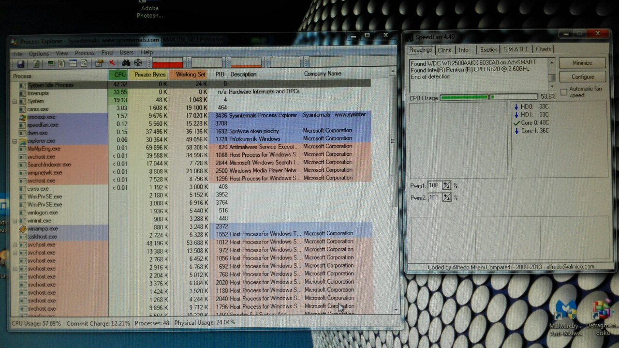
Task: Click the Pwm1 spinner arrows
Action: click(x=446, y=185)
